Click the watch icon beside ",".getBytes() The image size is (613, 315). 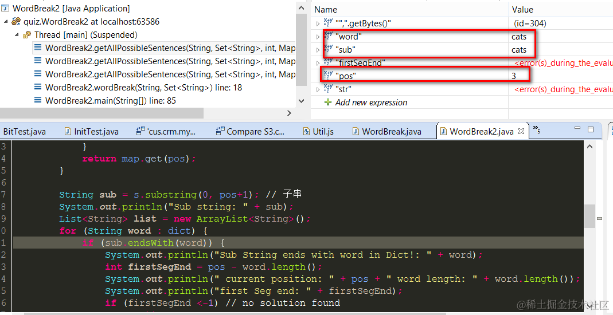329,23
